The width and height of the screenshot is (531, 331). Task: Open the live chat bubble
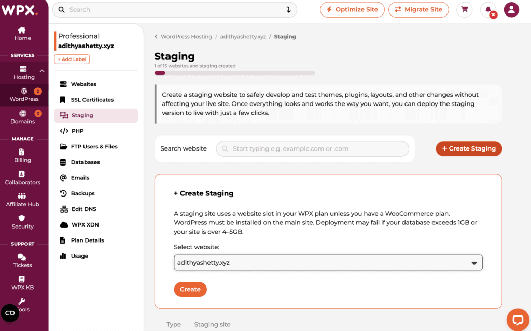[x=518, y=320]
